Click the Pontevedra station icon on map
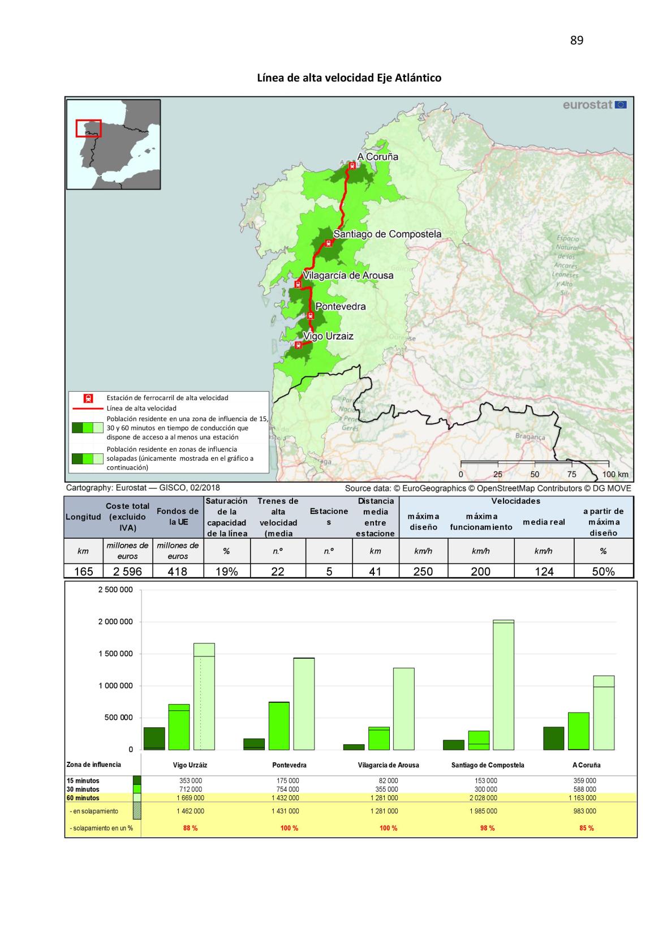Screen dimensions: 667x944 point(310,315)
